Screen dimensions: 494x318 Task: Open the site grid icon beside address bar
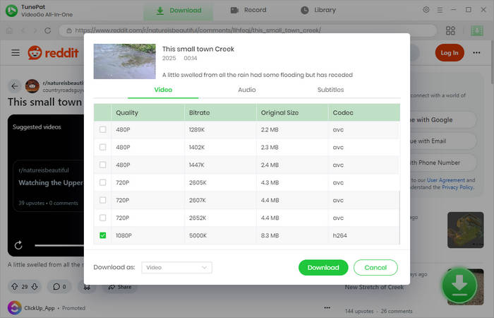(x=450, y=30)
